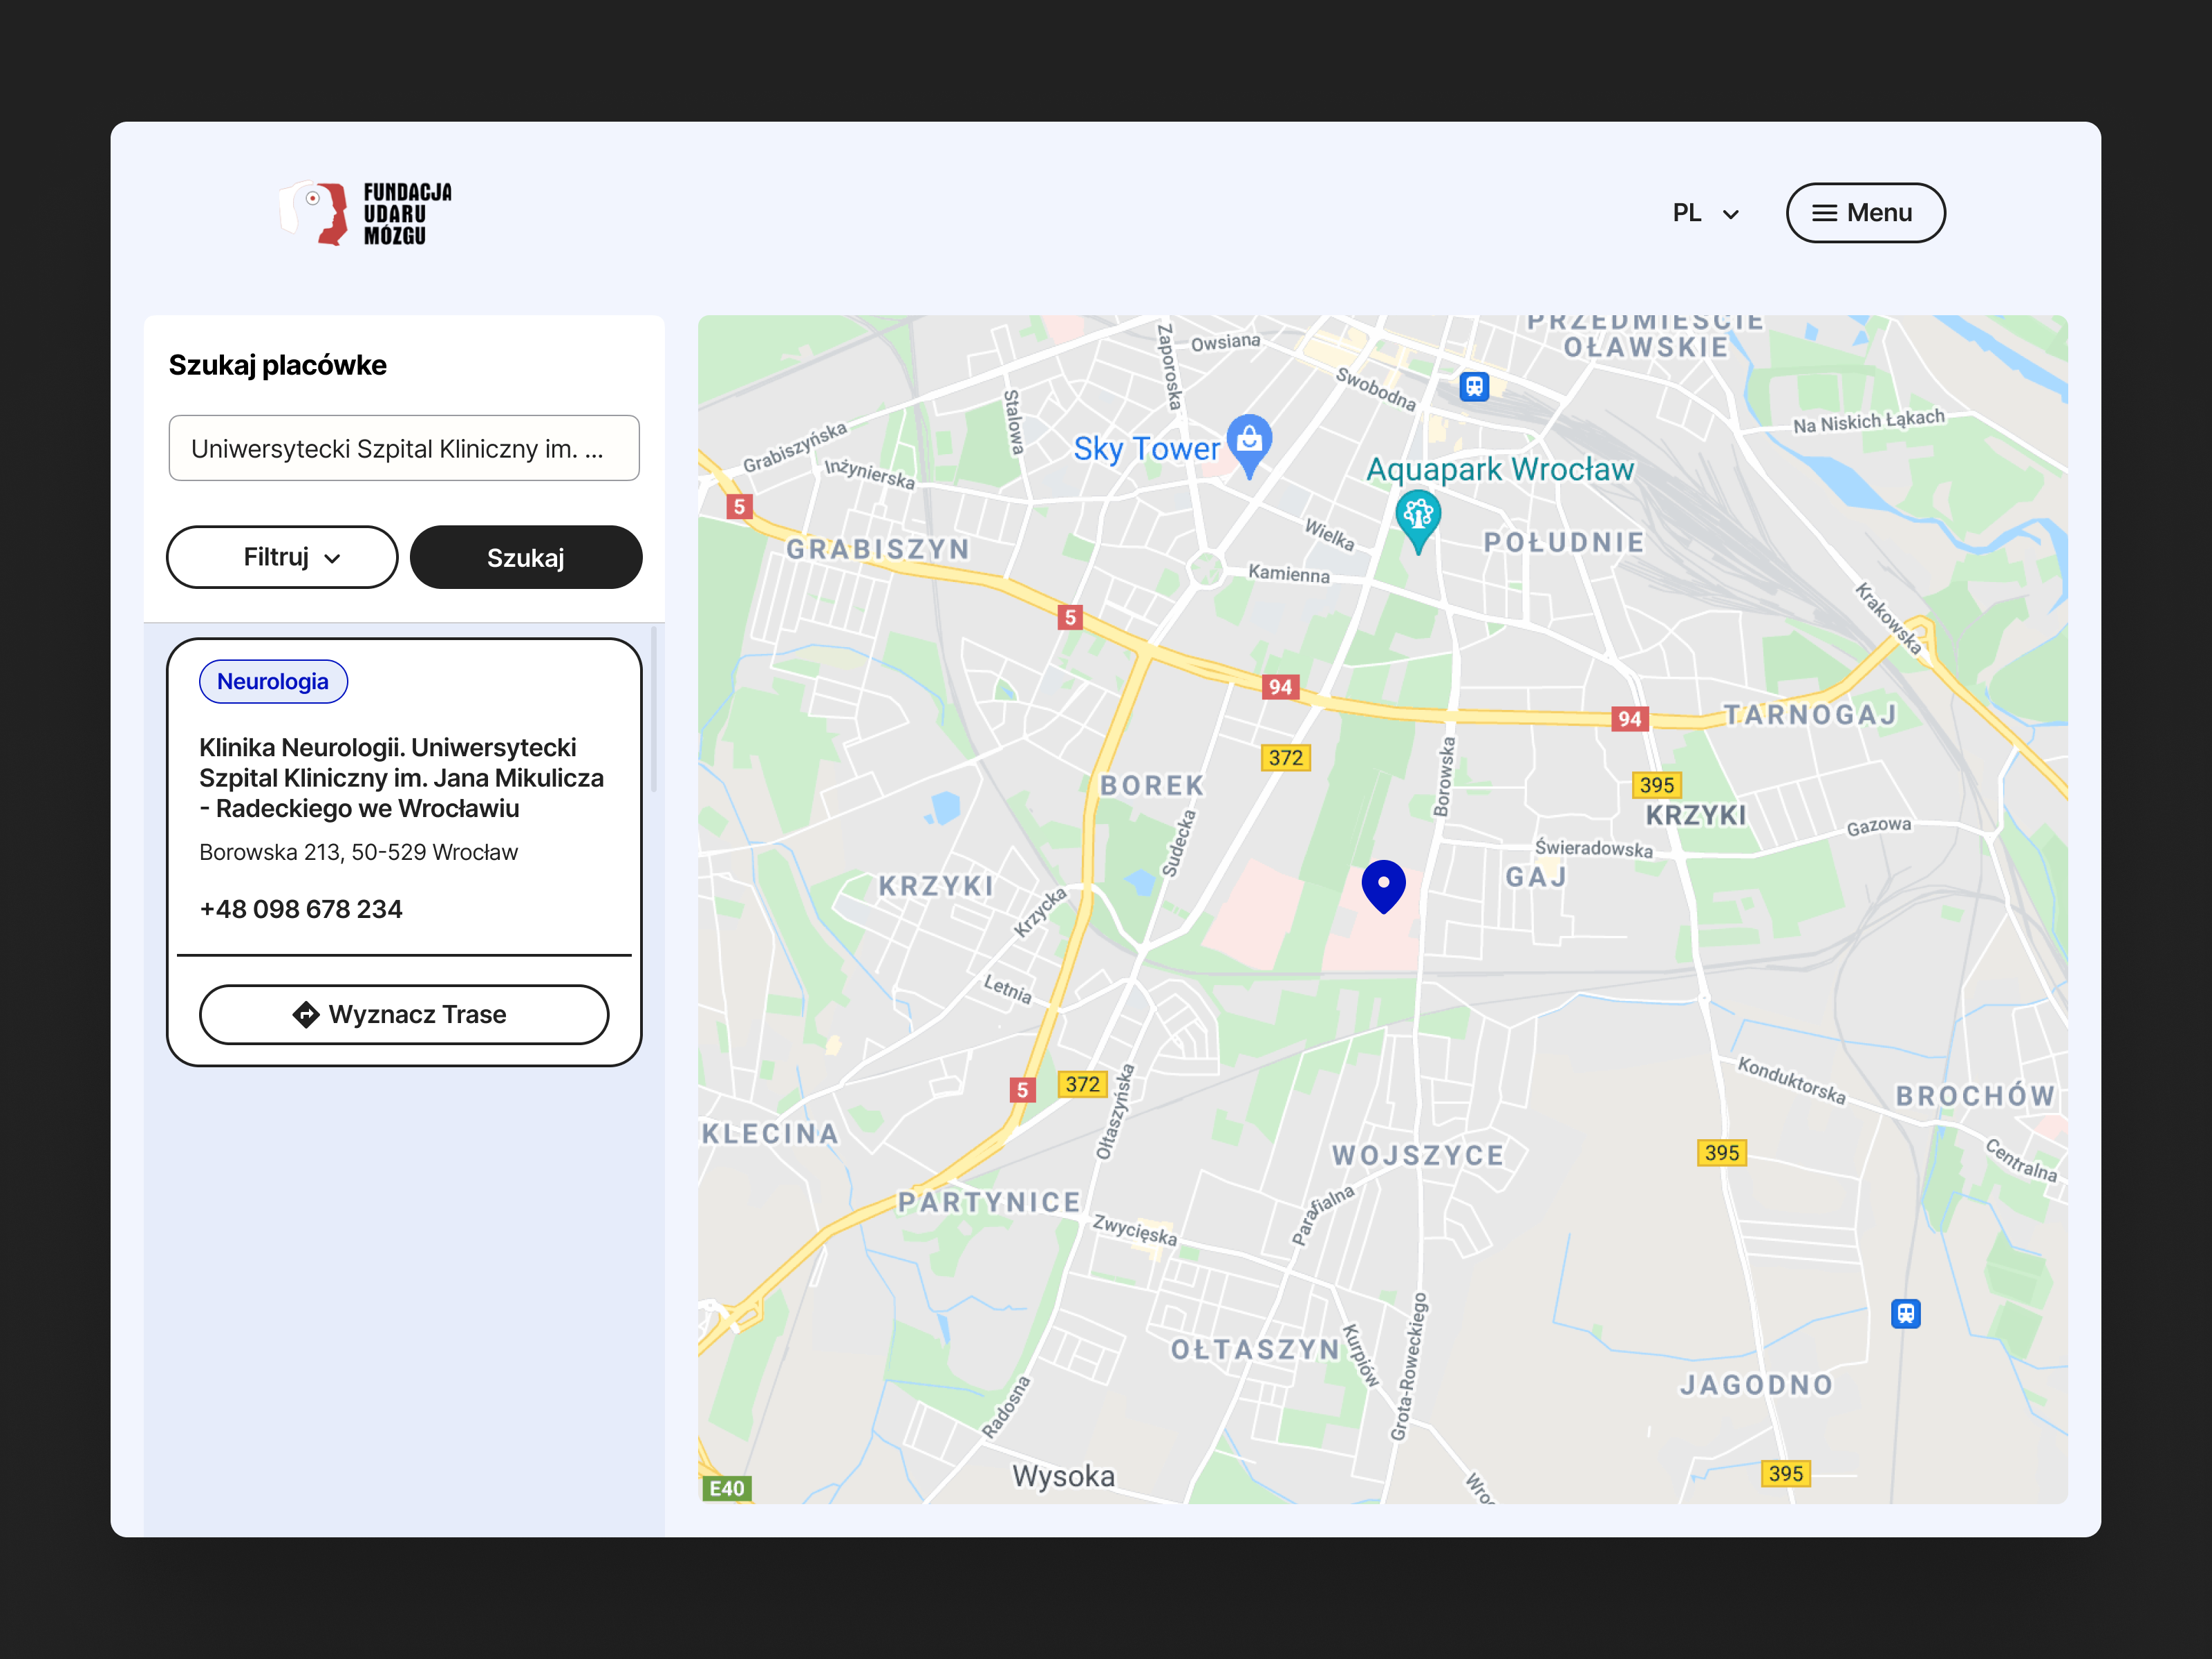Viewport: 2212px width, 1659px height.
Task: Expand the Filtruj filter dropdown
Action: (282, 557)
